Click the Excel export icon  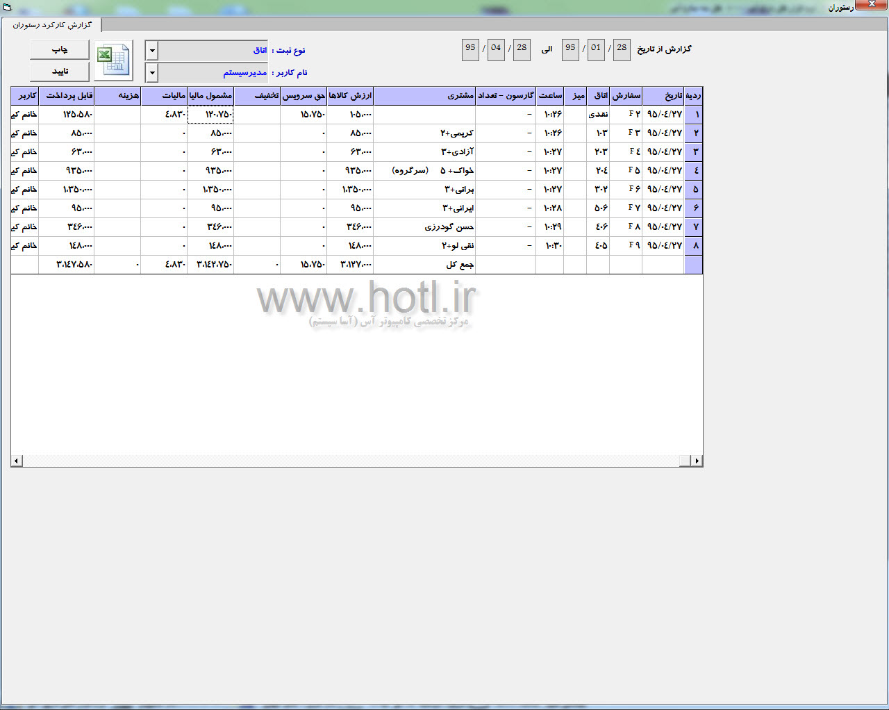click(113, 60)
